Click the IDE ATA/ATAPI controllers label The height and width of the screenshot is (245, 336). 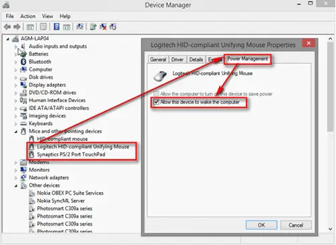pyautogui.click(x=59, y=108)
